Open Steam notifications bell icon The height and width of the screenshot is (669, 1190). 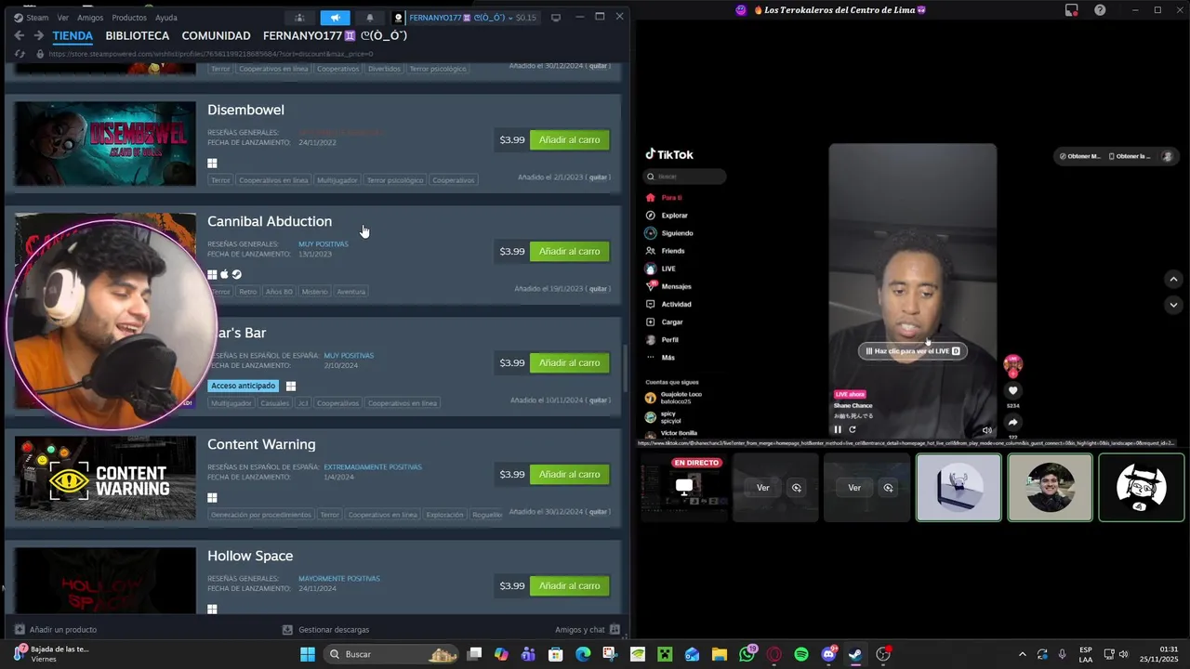tap(370, 18)
